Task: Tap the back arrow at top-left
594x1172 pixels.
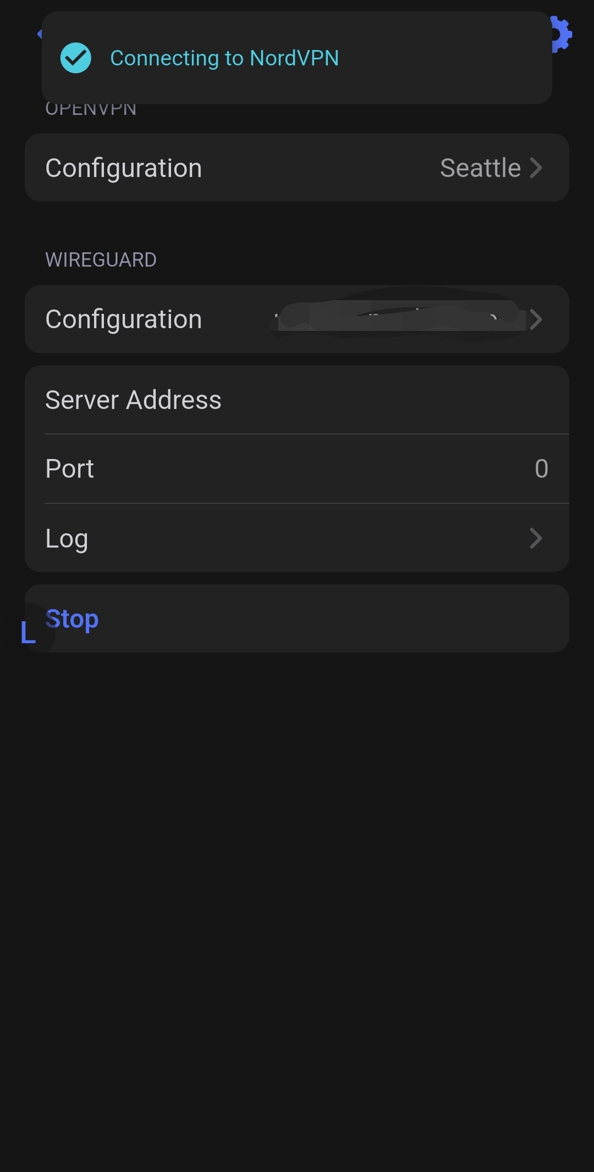Action: coord(39,34)
